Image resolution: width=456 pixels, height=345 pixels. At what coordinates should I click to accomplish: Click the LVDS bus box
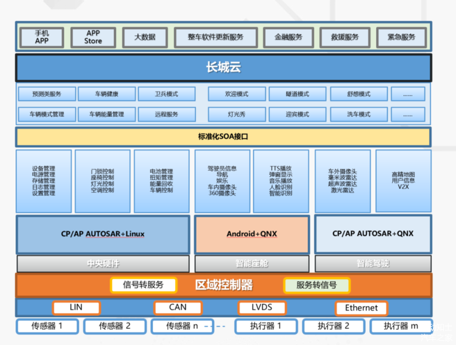point(262,307)
